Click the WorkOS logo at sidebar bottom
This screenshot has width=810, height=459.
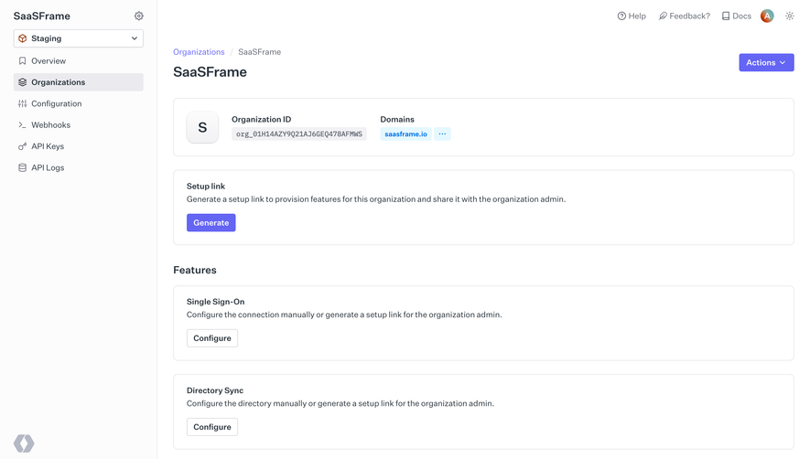click(24, 443)
